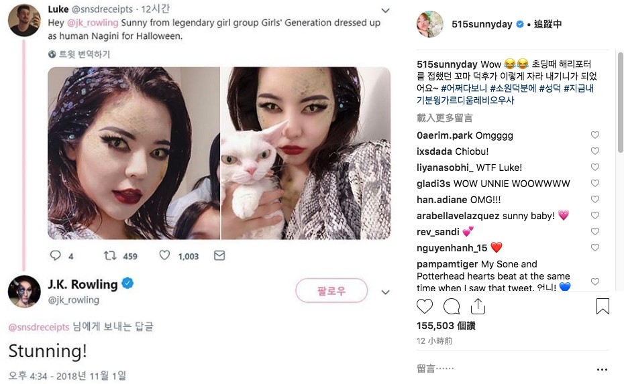
Task: Open the three-dot options menu
Action: pyautogui.click(x=602, y=369)
